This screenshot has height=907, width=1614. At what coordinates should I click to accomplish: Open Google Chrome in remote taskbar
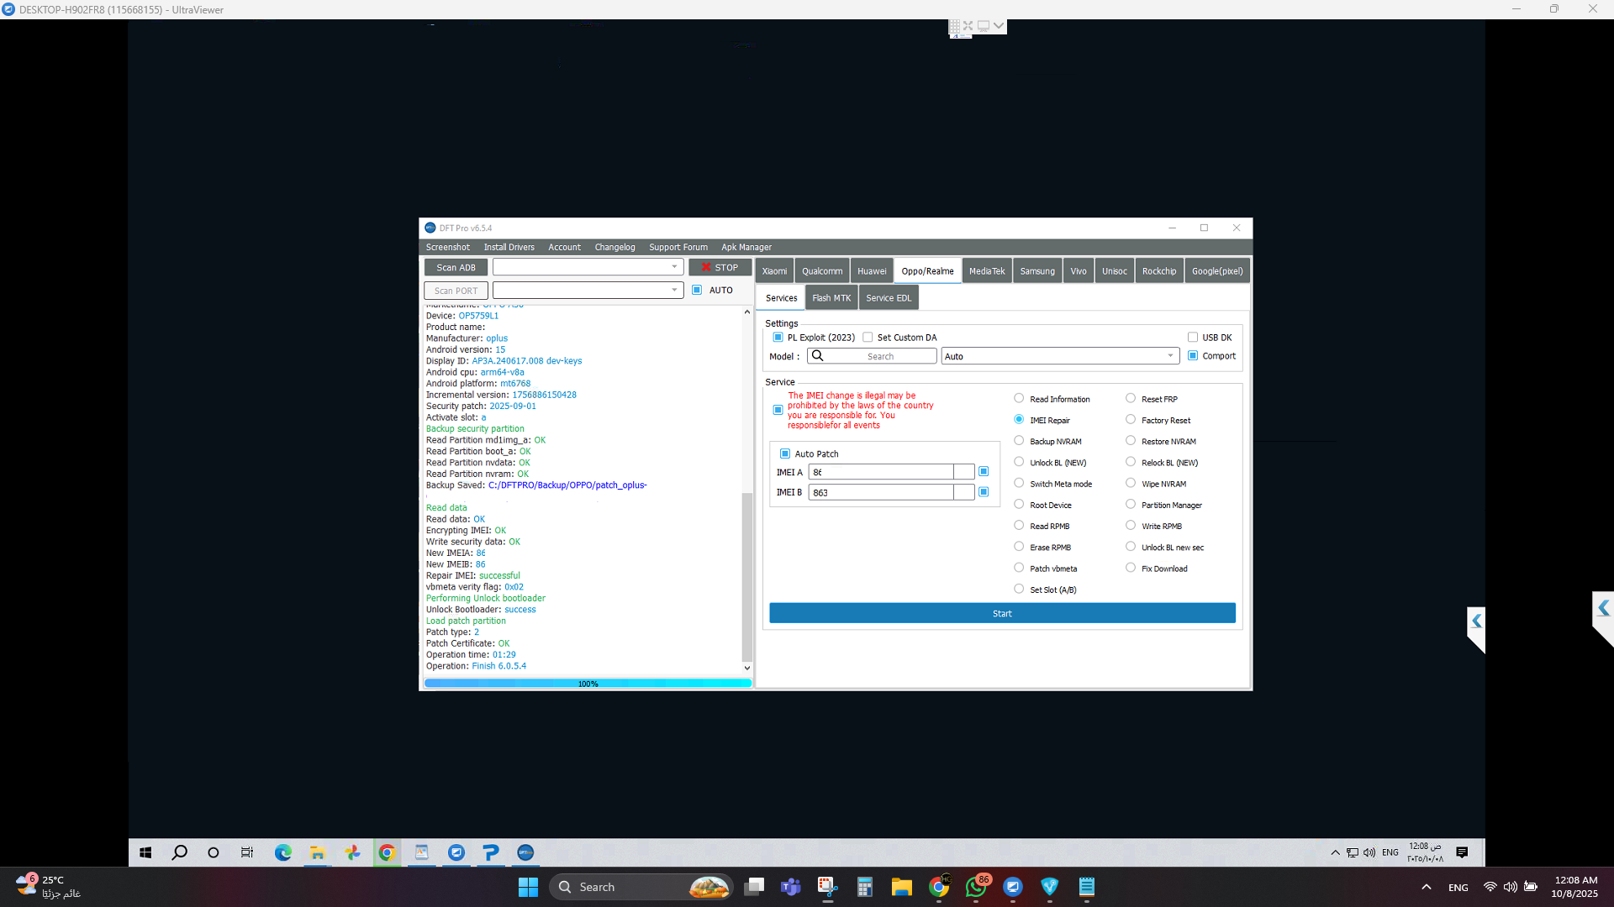tap(387, 852)
